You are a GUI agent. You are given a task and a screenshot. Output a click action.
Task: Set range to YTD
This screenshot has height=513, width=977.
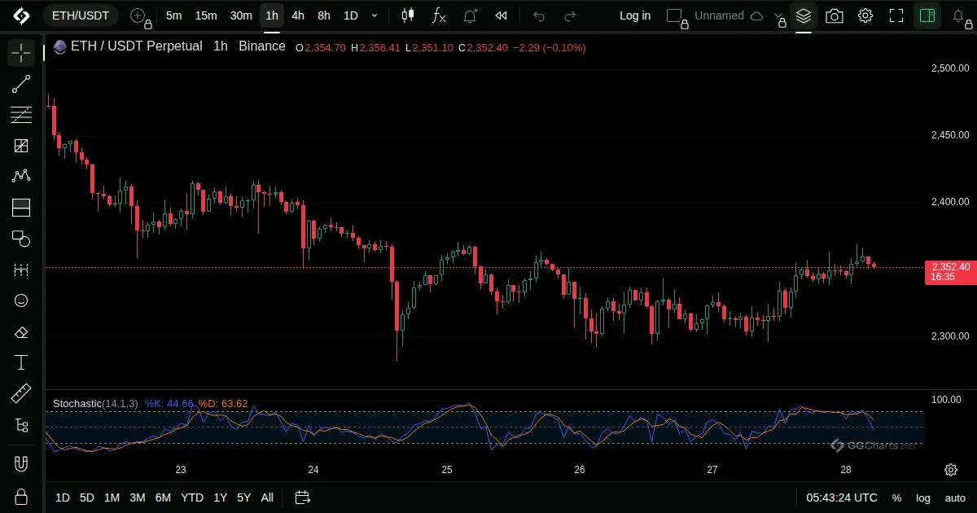192,498
